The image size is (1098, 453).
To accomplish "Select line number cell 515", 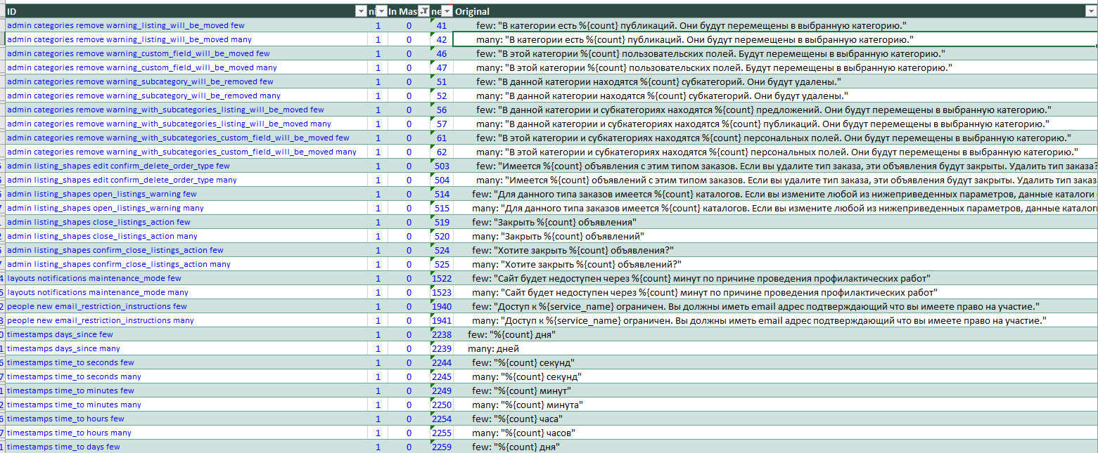I will (x=442, y=208).
